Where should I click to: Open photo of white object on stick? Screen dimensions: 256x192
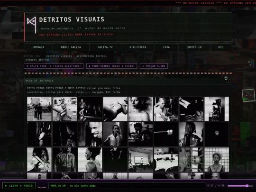pos(166,134)
